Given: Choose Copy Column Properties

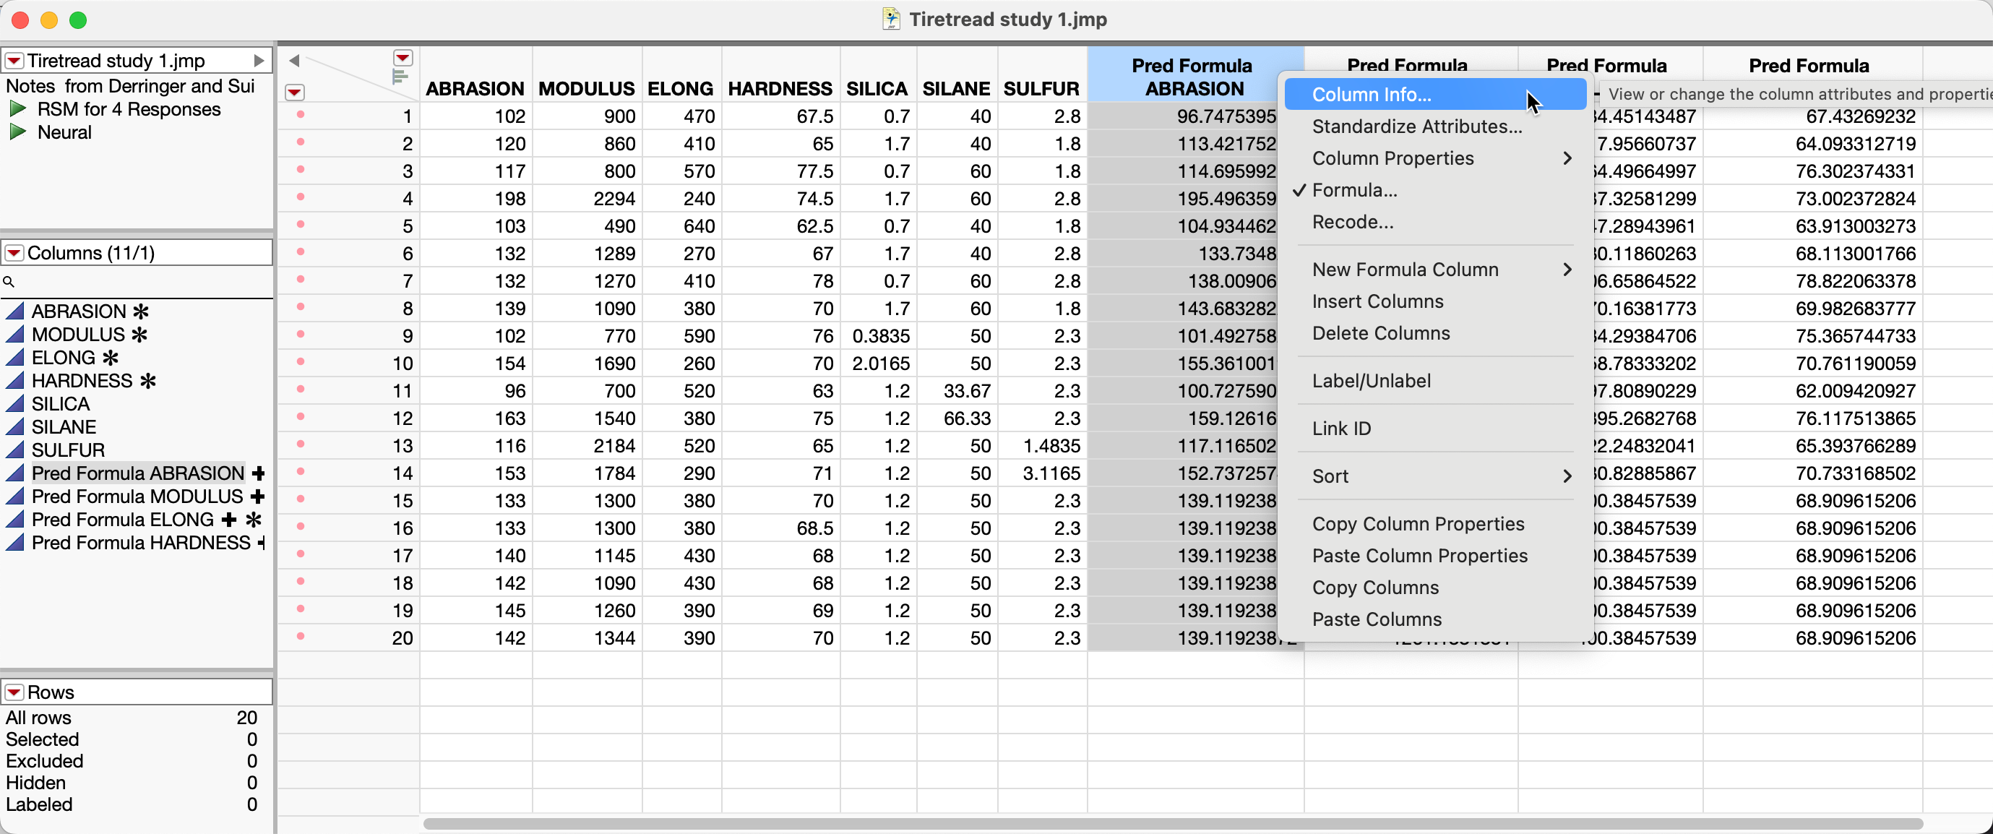Looking at the screenshot, I should [x=1434, y=524].
